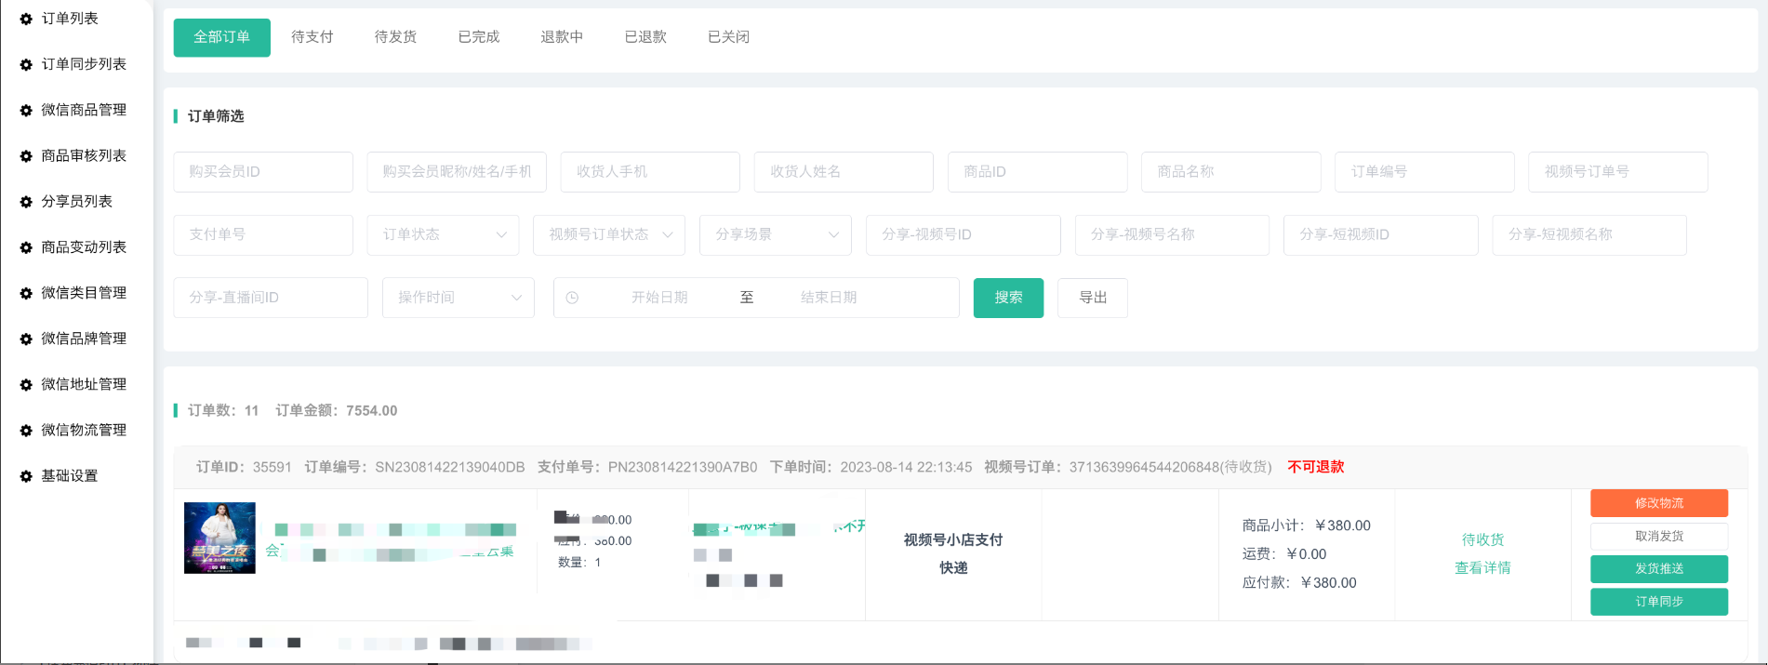Click the gear icon beside 分享员列表

26,202
